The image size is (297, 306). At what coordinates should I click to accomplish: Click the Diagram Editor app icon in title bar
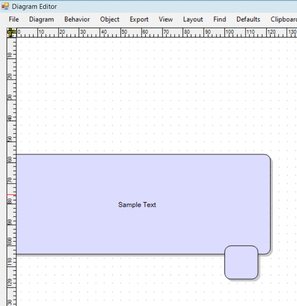pos(5,7)
